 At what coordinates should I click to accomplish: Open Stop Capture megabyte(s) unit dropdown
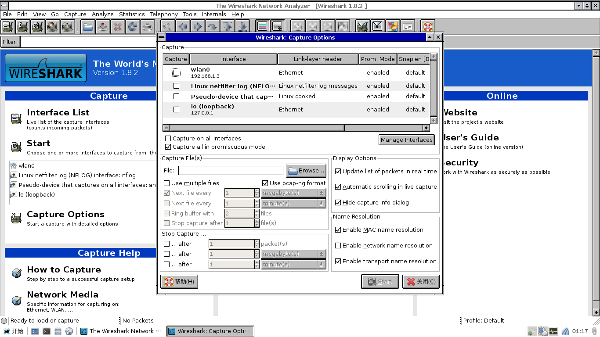[293, 254]
